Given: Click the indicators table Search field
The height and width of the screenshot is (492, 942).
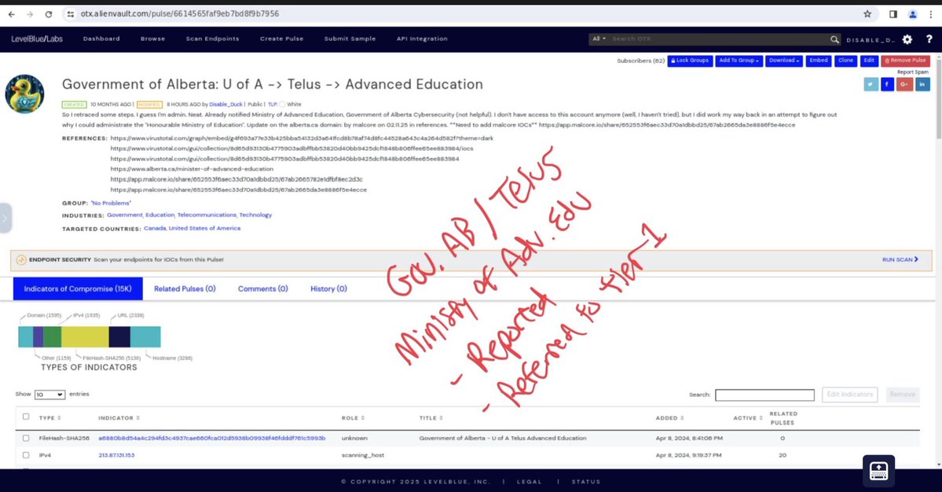Looking at the screenshot, I should [x=764, y=395].
